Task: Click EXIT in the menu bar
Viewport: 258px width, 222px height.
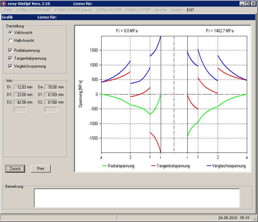Action: click(x=190, y=10)
